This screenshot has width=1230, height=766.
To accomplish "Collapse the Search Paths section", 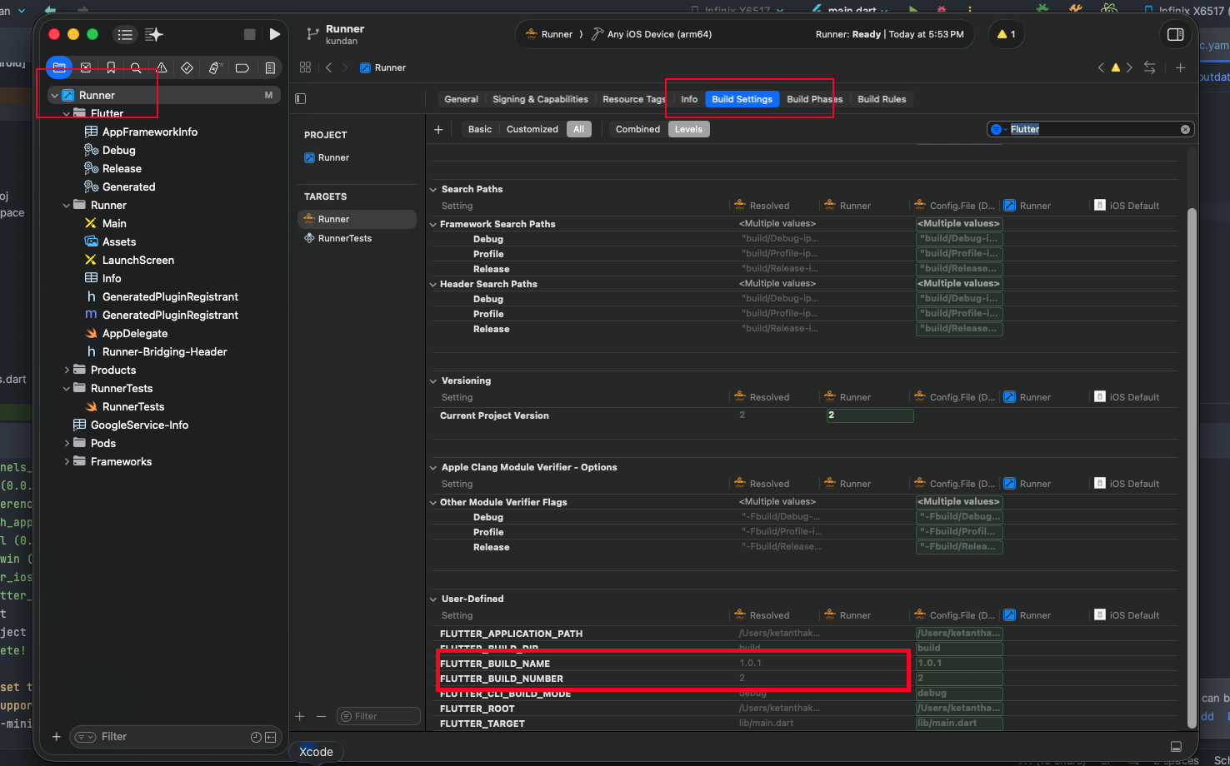I will pos(433,190).
